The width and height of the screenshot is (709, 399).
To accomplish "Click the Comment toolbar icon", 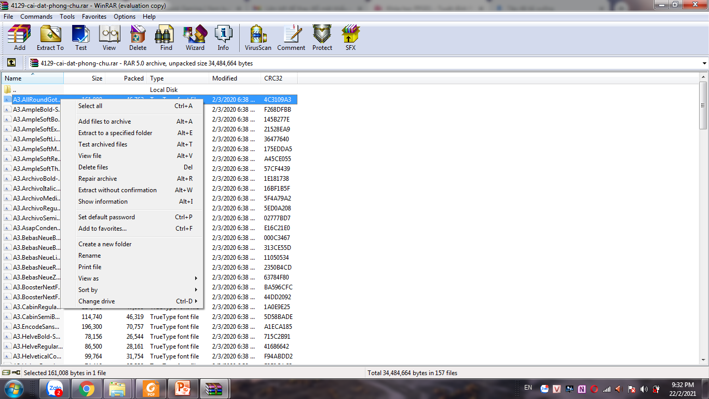I will click(291, 38).
